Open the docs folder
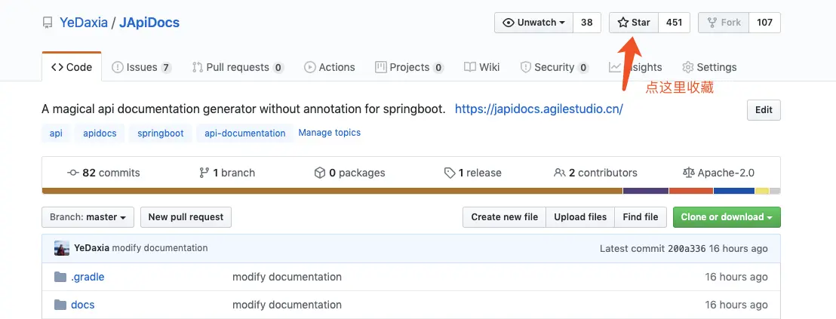The image size is (836, 319). 82,305
